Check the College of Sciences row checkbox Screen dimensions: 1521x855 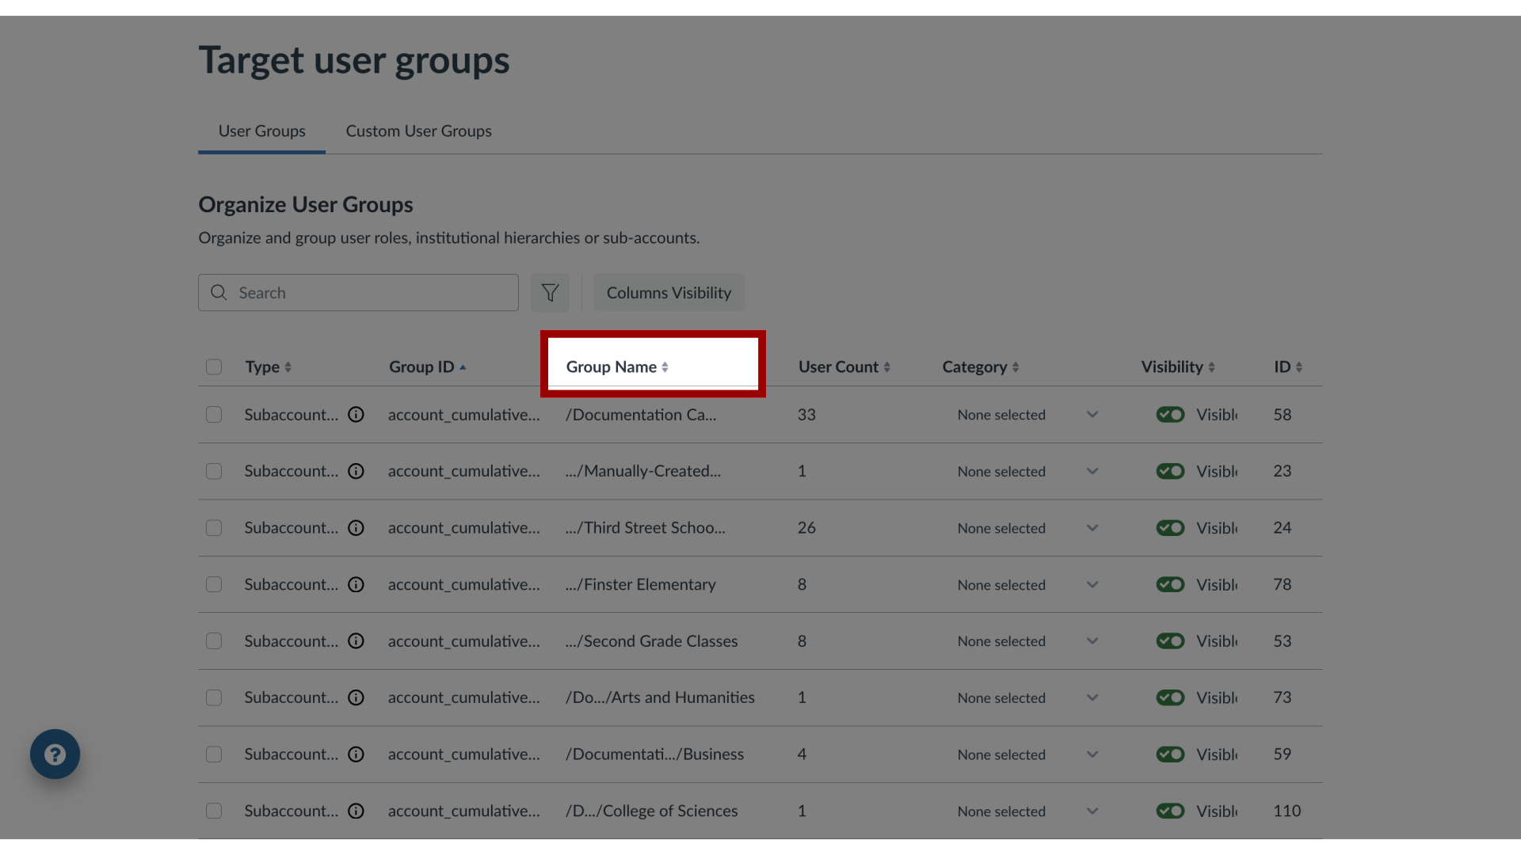coord(214,811)
